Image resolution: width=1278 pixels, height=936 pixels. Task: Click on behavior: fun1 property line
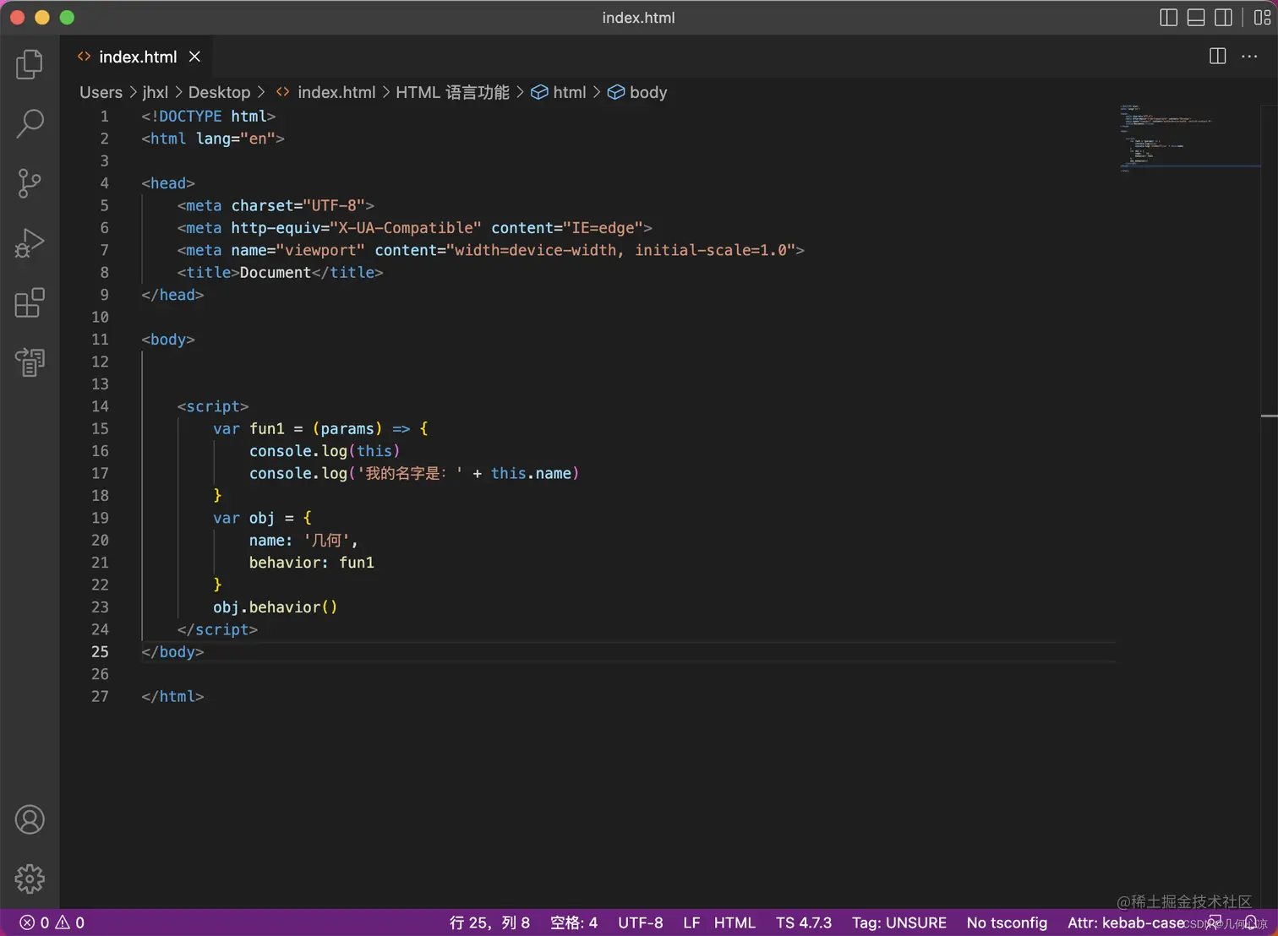point(311,563)
